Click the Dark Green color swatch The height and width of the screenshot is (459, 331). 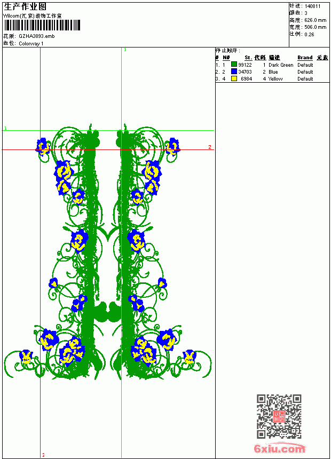tap(234, 65)
